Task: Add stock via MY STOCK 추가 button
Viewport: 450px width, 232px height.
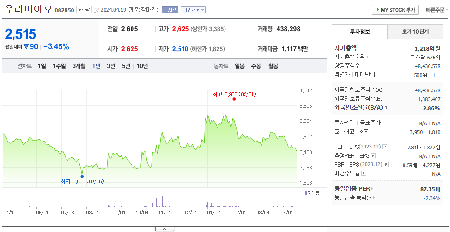Action: click(x=395, y=10)
